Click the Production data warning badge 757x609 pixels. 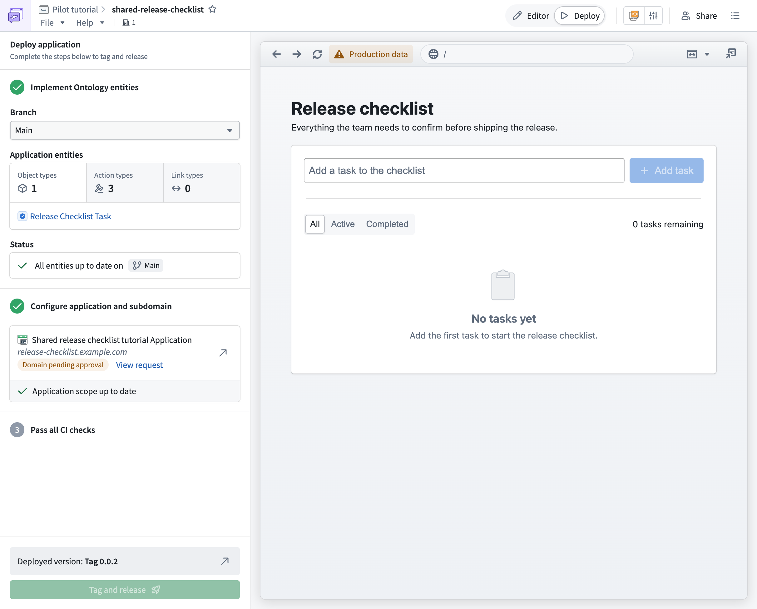(371, 54)
